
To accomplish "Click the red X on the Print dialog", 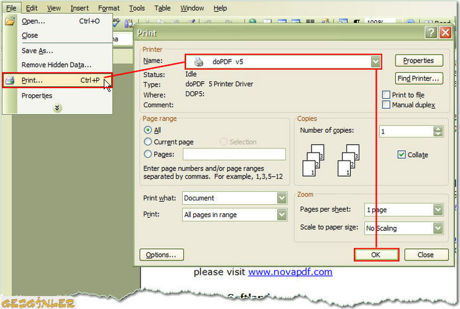I will coord(445,32).
